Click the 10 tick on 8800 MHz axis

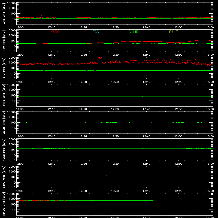pos(14,183)
